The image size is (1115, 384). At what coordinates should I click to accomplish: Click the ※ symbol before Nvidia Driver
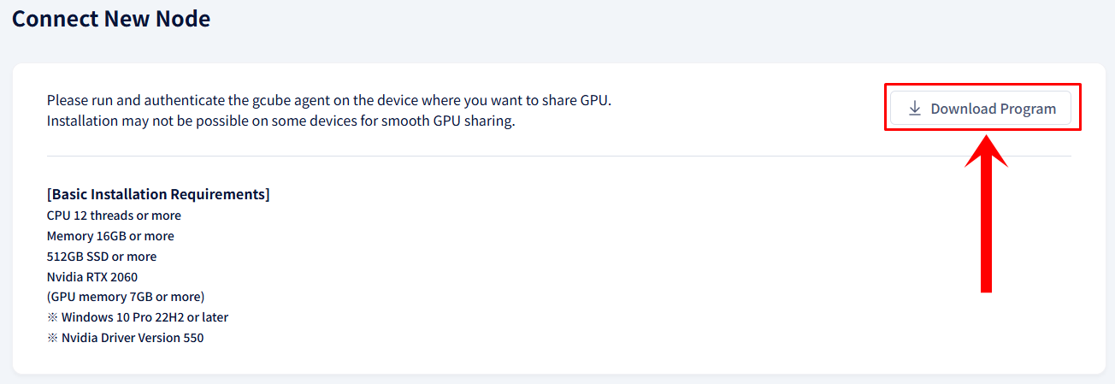[52, 338]
